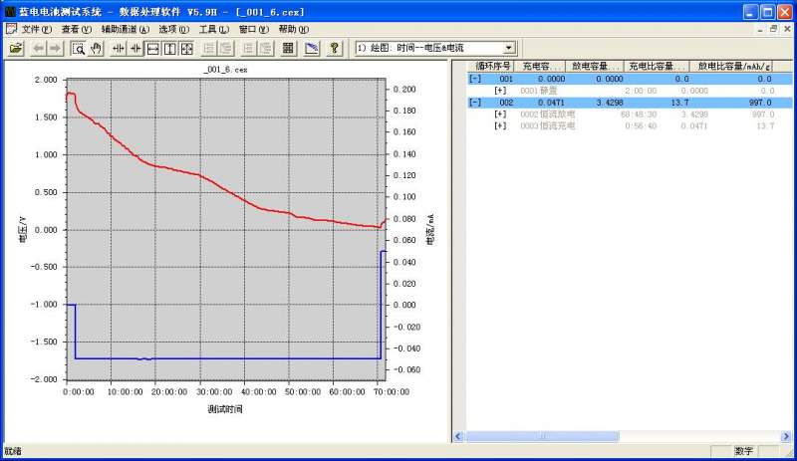The width and height of the screenshot is (797, 461).
Task: Select the hand pan tool
Action: pos(96,48)
